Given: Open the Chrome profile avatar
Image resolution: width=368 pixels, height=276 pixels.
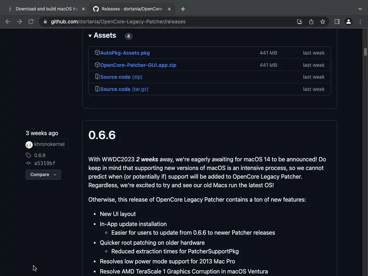Looking at the screenshot, I should [x=348, y=22].
